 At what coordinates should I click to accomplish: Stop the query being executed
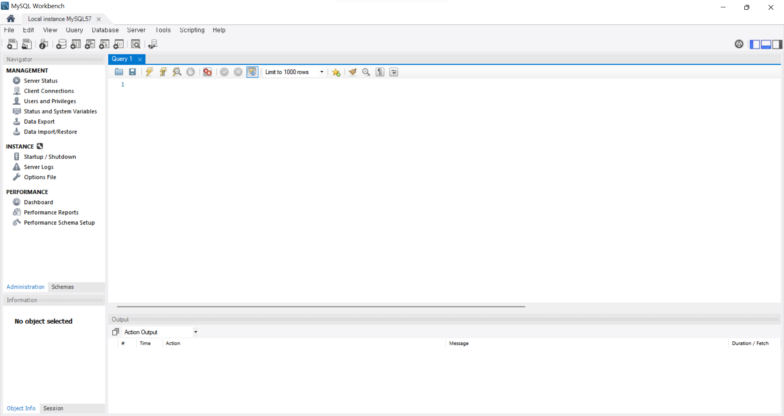click(191, 72)
